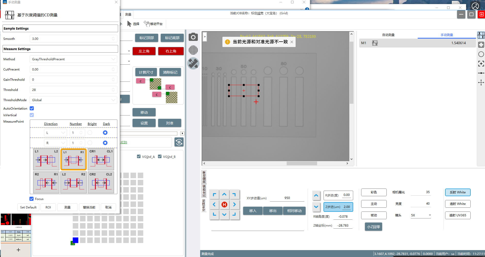Expand the ThresholdMode Global dropdown

pos(73,100)
